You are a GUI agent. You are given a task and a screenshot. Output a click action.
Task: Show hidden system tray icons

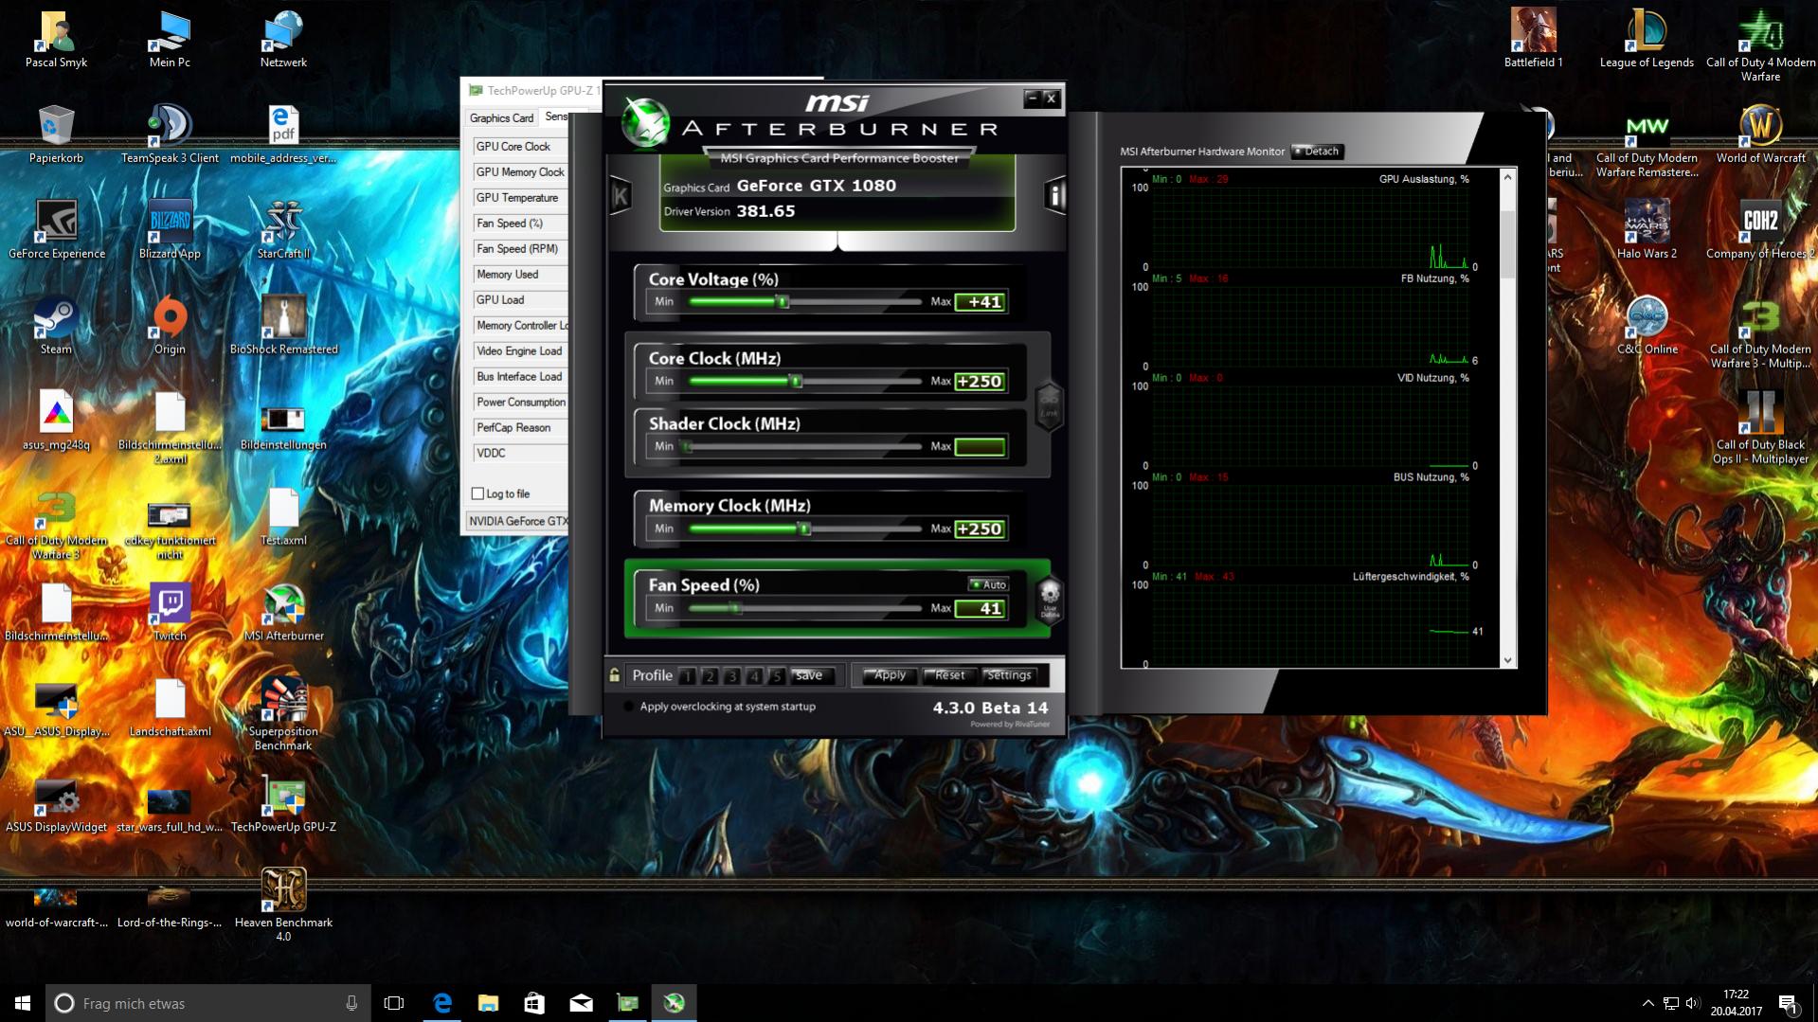pyautogui.click(x=1647, y=1003)
